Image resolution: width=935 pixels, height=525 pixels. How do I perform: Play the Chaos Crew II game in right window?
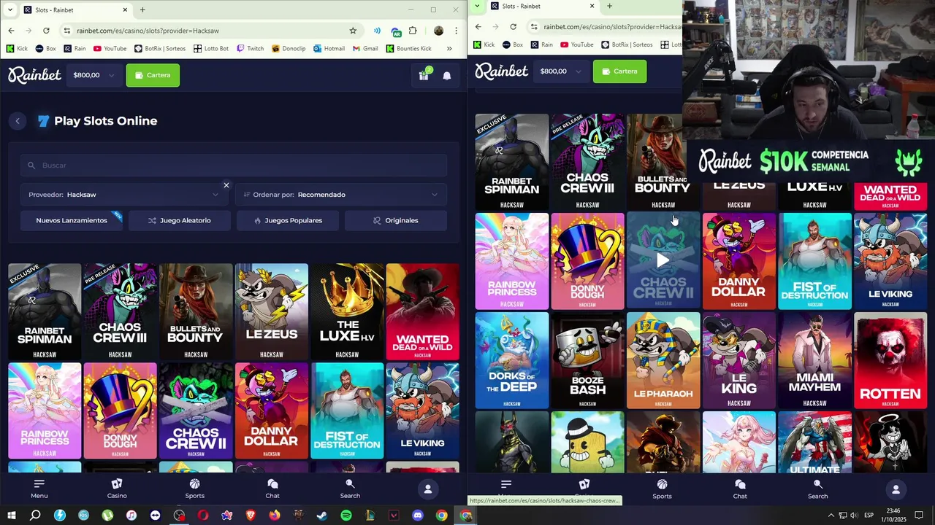(663, 260)
